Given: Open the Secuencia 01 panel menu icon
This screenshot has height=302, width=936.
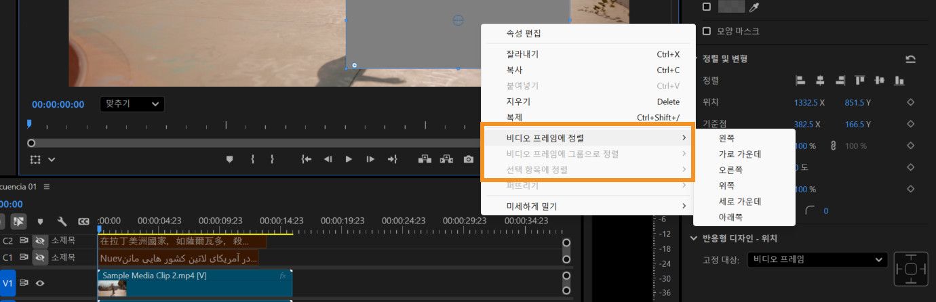Looking at the screenshot, I should click(x=47, y=186).
